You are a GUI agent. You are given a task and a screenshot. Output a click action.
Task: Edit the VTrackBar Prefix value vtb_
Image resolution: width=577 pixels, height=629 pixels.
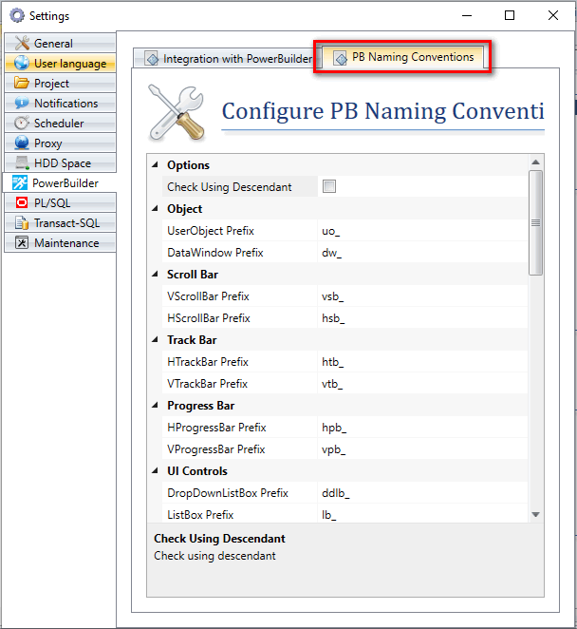click(422, 384)
